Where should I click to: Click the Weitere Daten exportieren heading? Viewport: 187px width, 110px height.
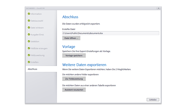tap(84, 65)
